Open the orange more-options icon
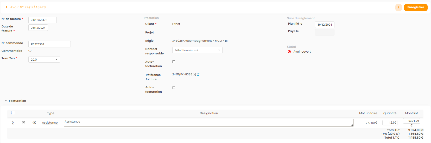 coord(398,7)
